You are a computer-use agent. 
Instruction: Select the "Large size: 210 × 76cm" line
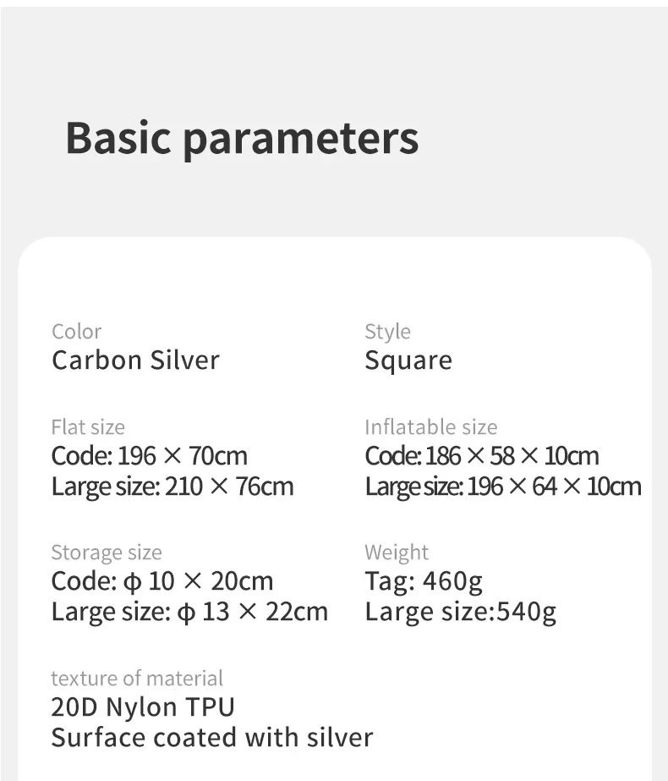click(x=172, y=487)
